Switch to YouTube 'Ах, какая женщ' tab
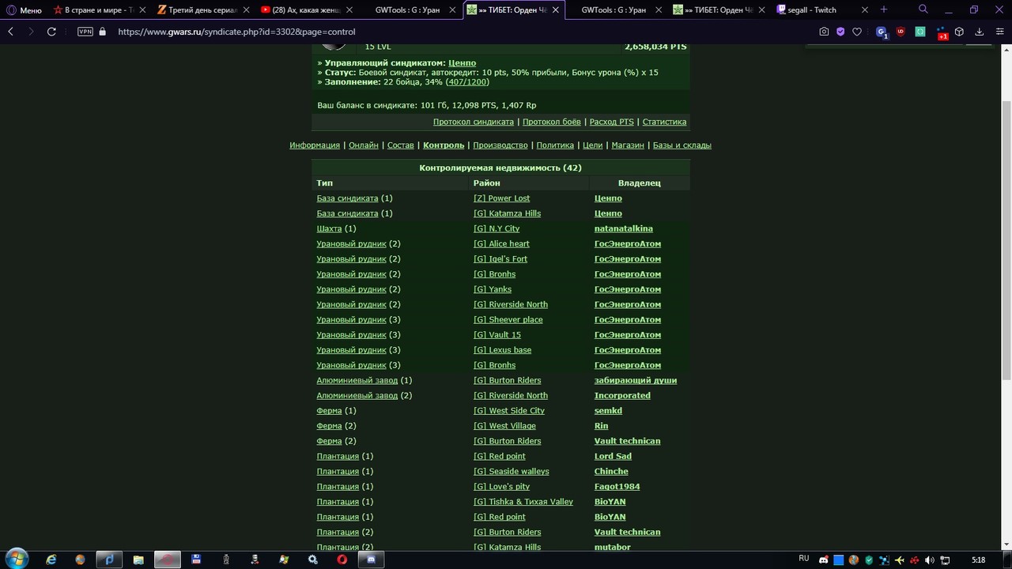Viewport: 1012px width, 569px height. tap(306, 10)
